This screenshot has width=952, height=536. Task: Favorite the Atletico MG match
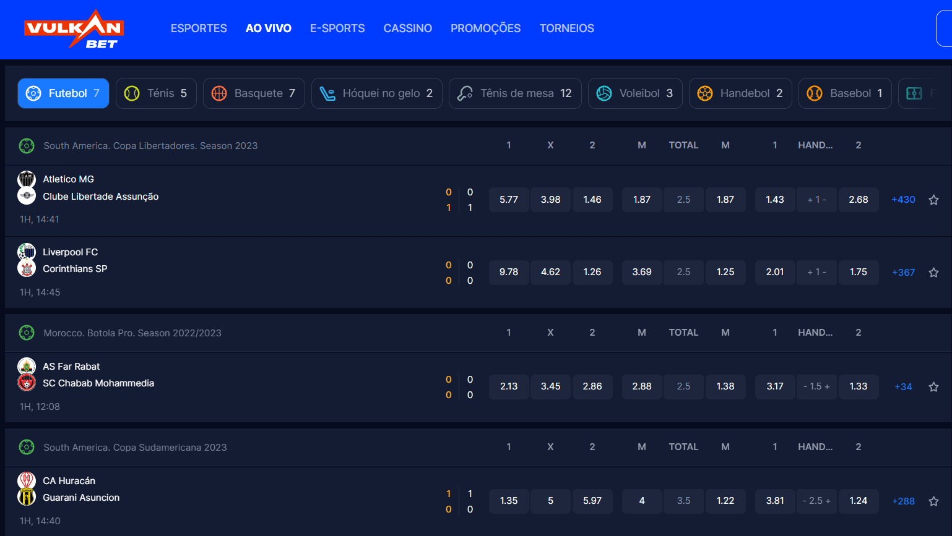click(933, 200)
